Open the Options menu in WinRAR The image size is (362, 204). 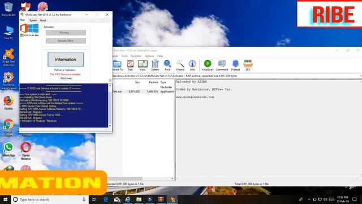tap(149, 56)
